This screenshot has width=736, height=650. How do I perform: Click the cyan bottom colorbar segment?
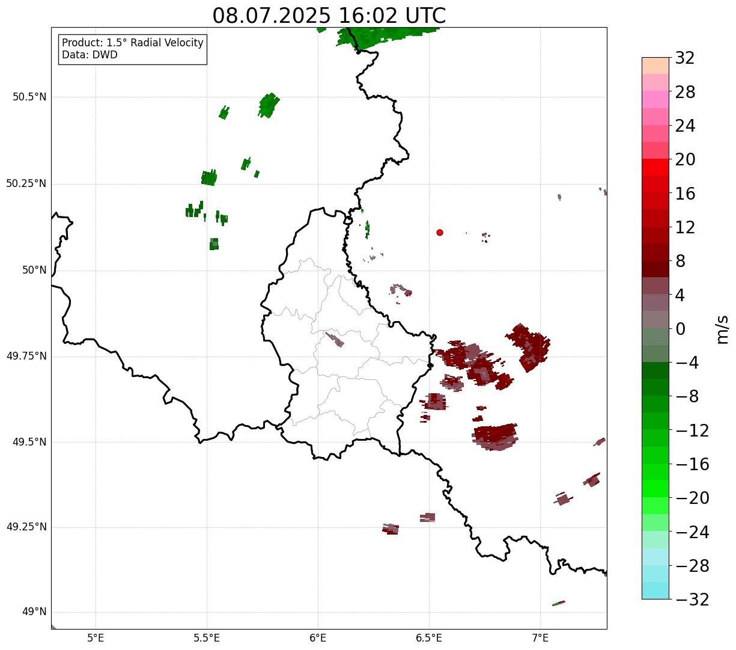point(655,590)
